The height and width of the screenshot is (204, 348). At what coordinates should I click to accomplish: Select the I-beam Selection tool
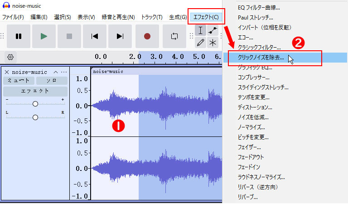(201, 30)
